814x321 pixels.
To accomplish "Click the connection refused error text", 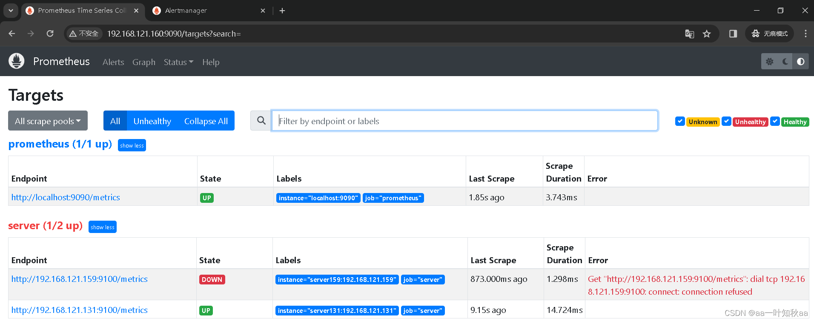I will (696, 285).
